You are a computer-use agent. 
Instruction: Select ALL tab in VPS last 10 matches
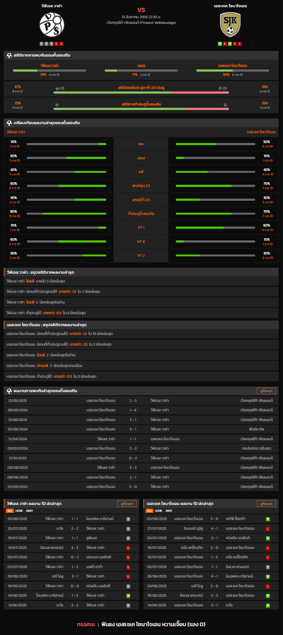10,511
